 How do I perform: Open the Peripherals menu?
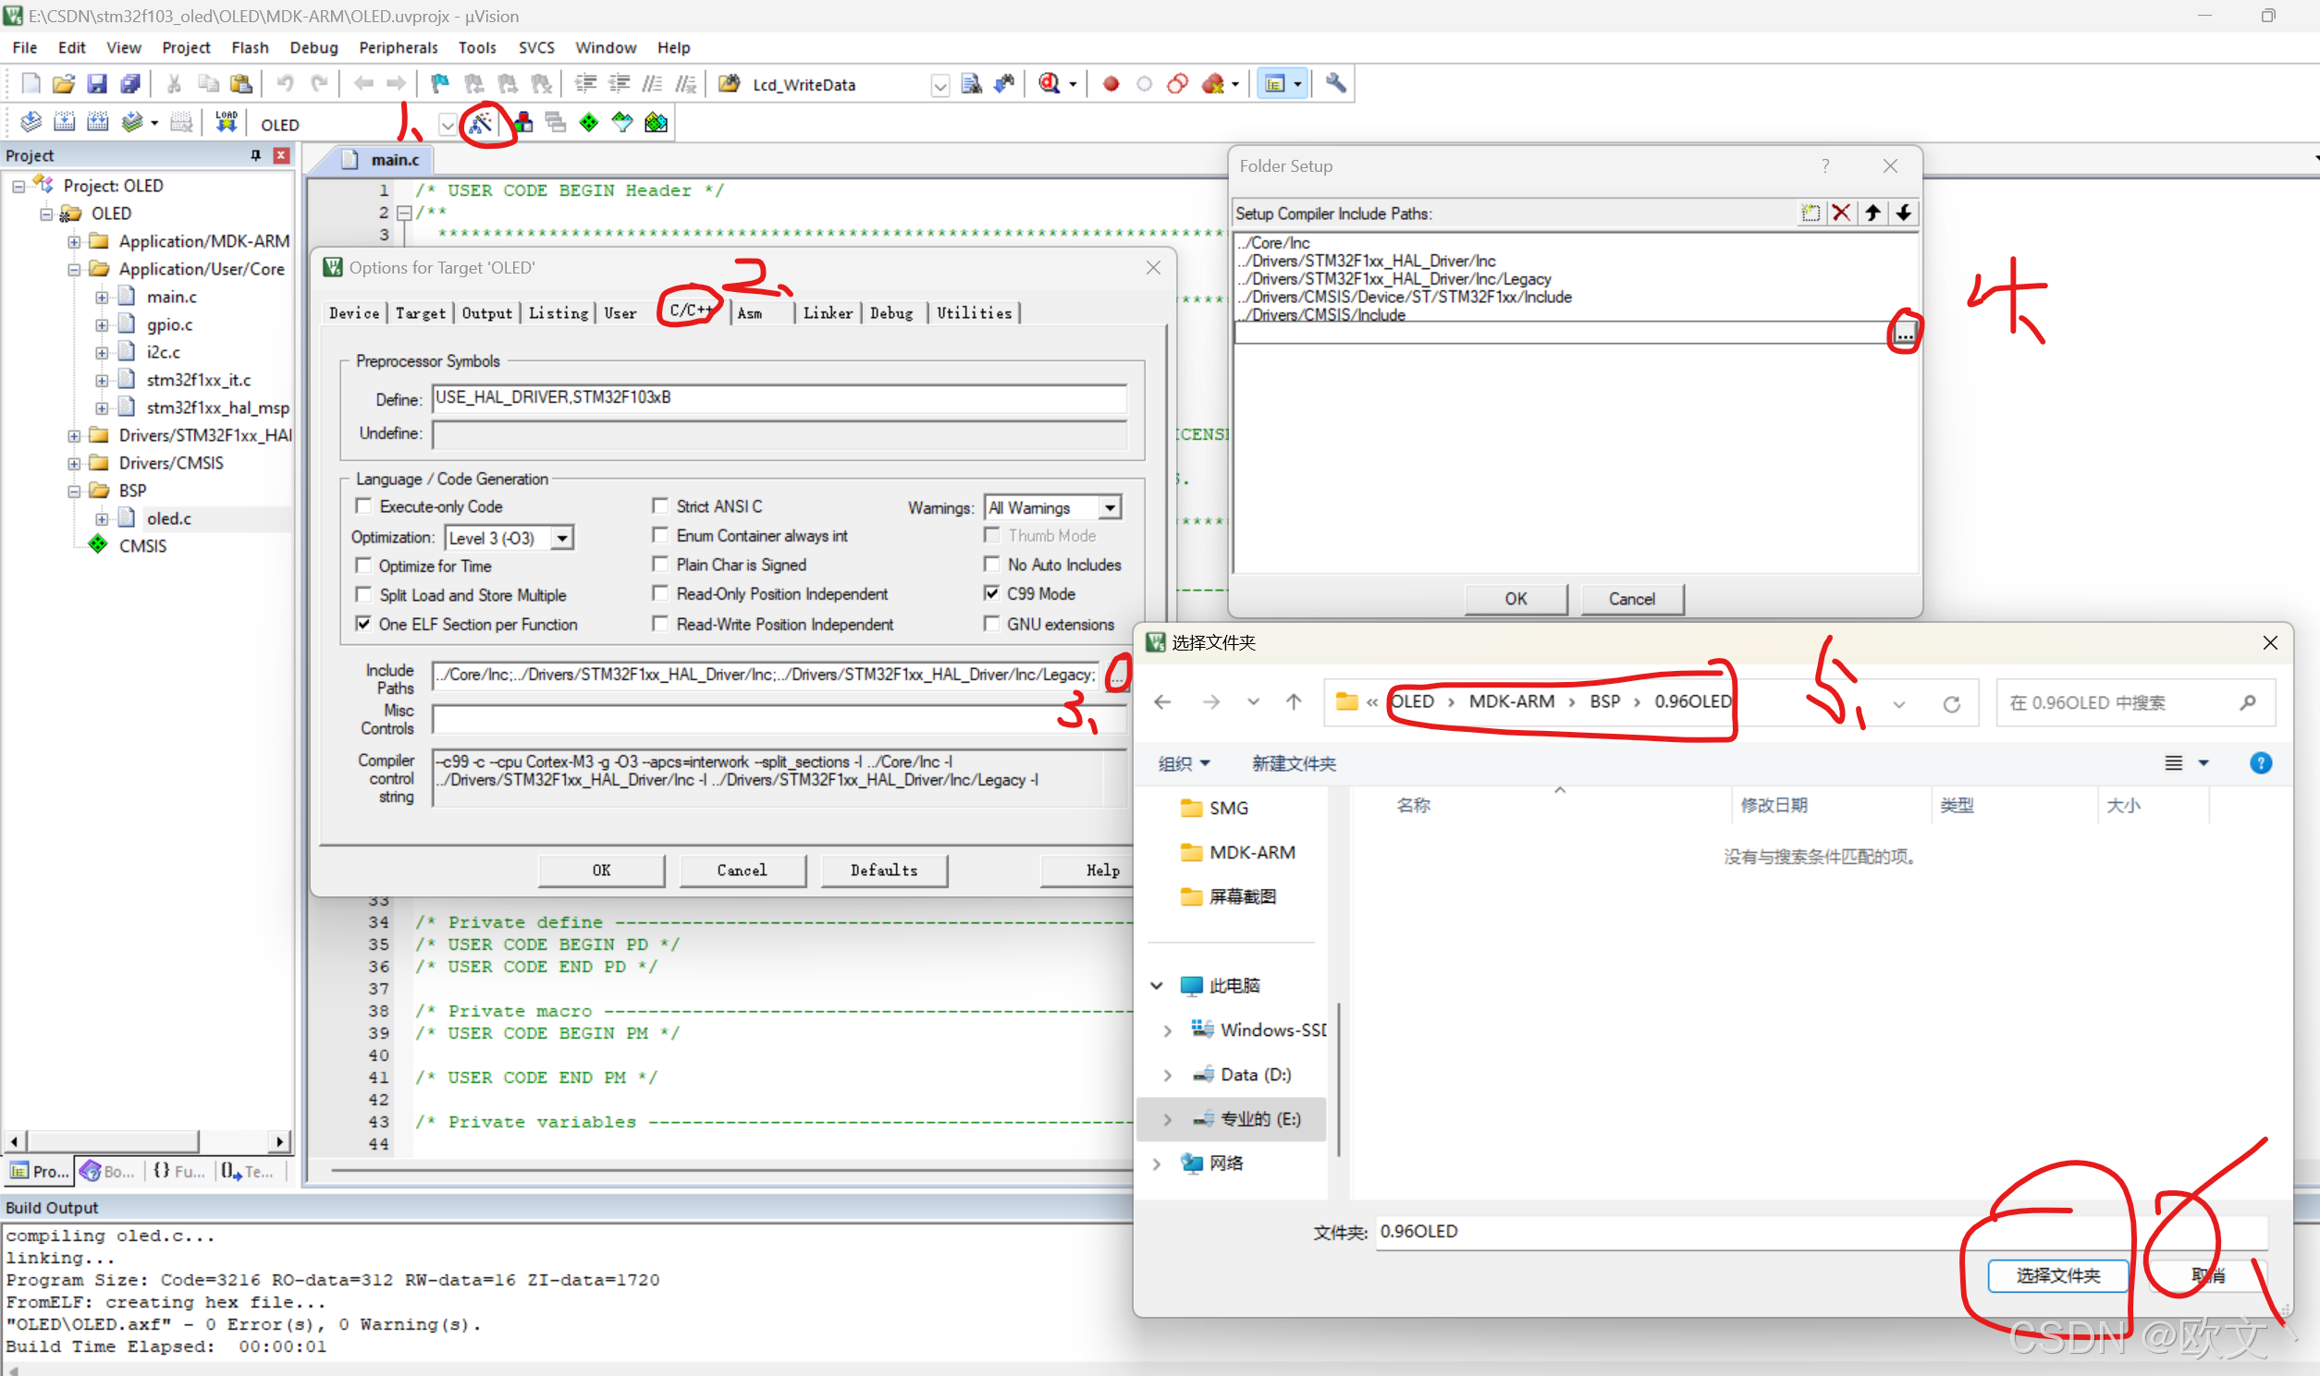tap(397, 47)
